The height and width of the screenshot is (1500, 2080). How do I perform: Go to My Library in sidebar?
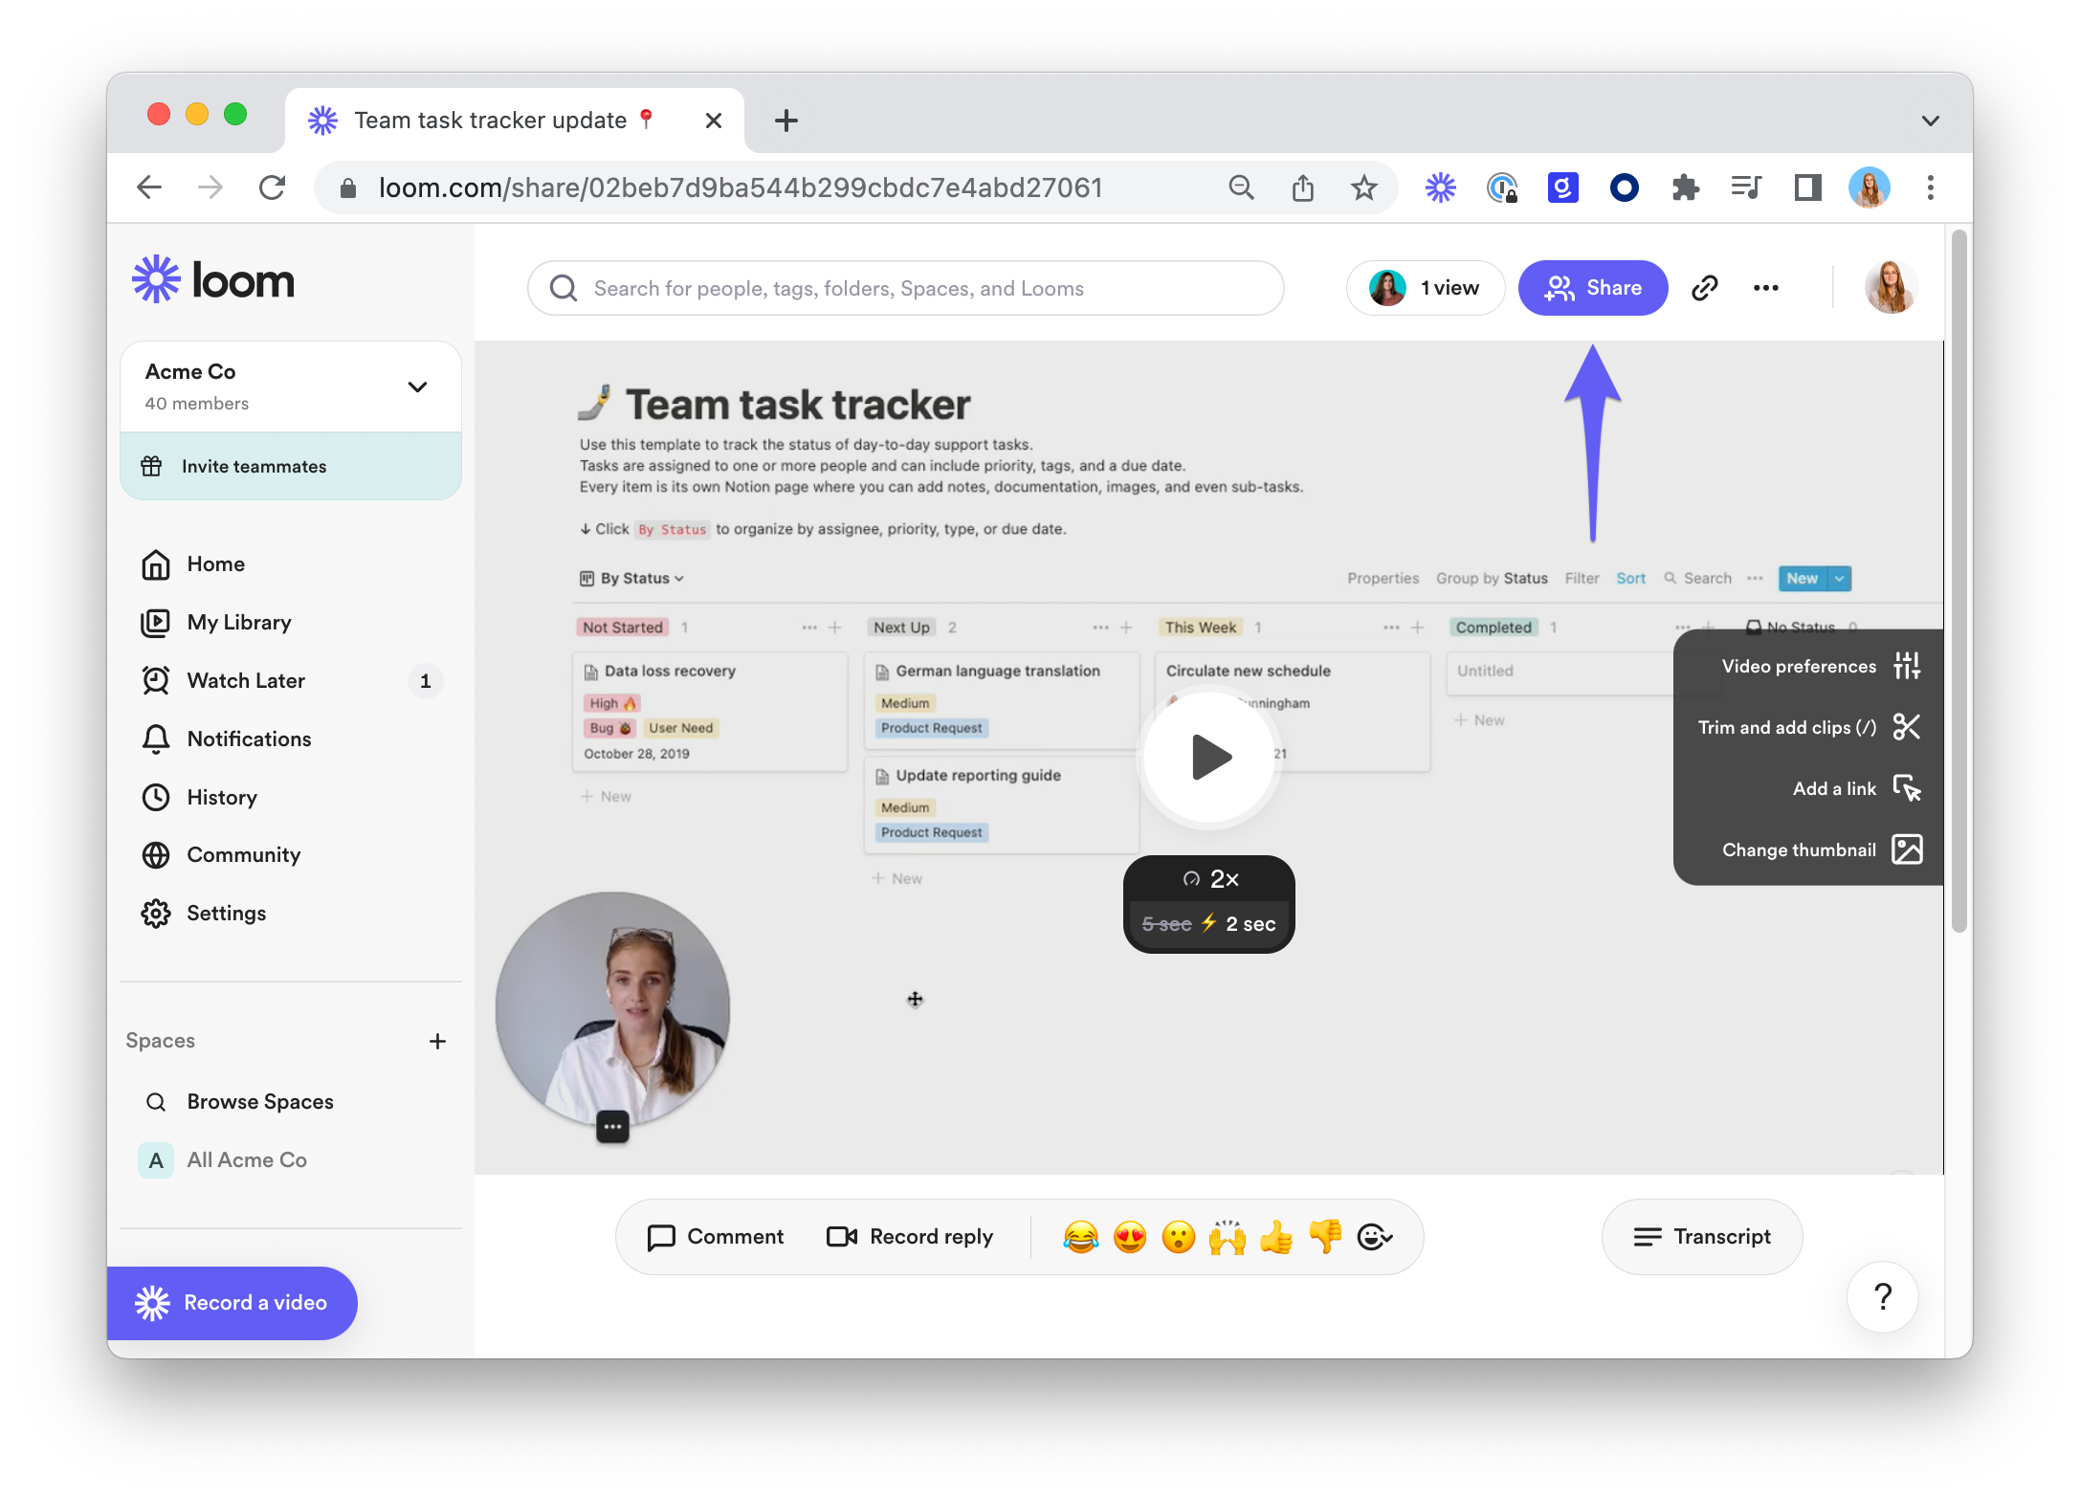239,623
